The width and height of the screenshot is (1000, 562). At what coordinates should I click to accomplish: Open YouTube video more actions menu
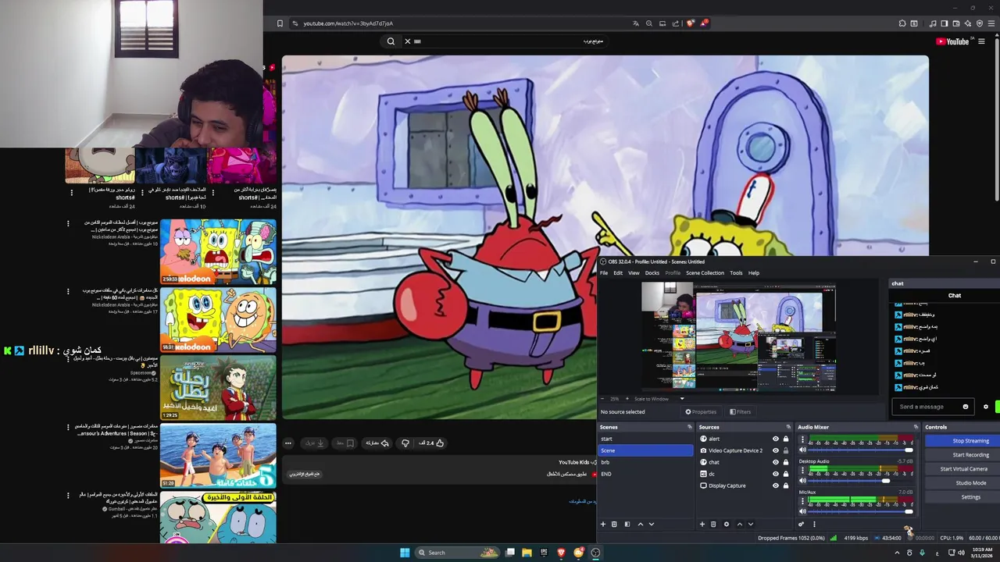[x=288, y=443]
